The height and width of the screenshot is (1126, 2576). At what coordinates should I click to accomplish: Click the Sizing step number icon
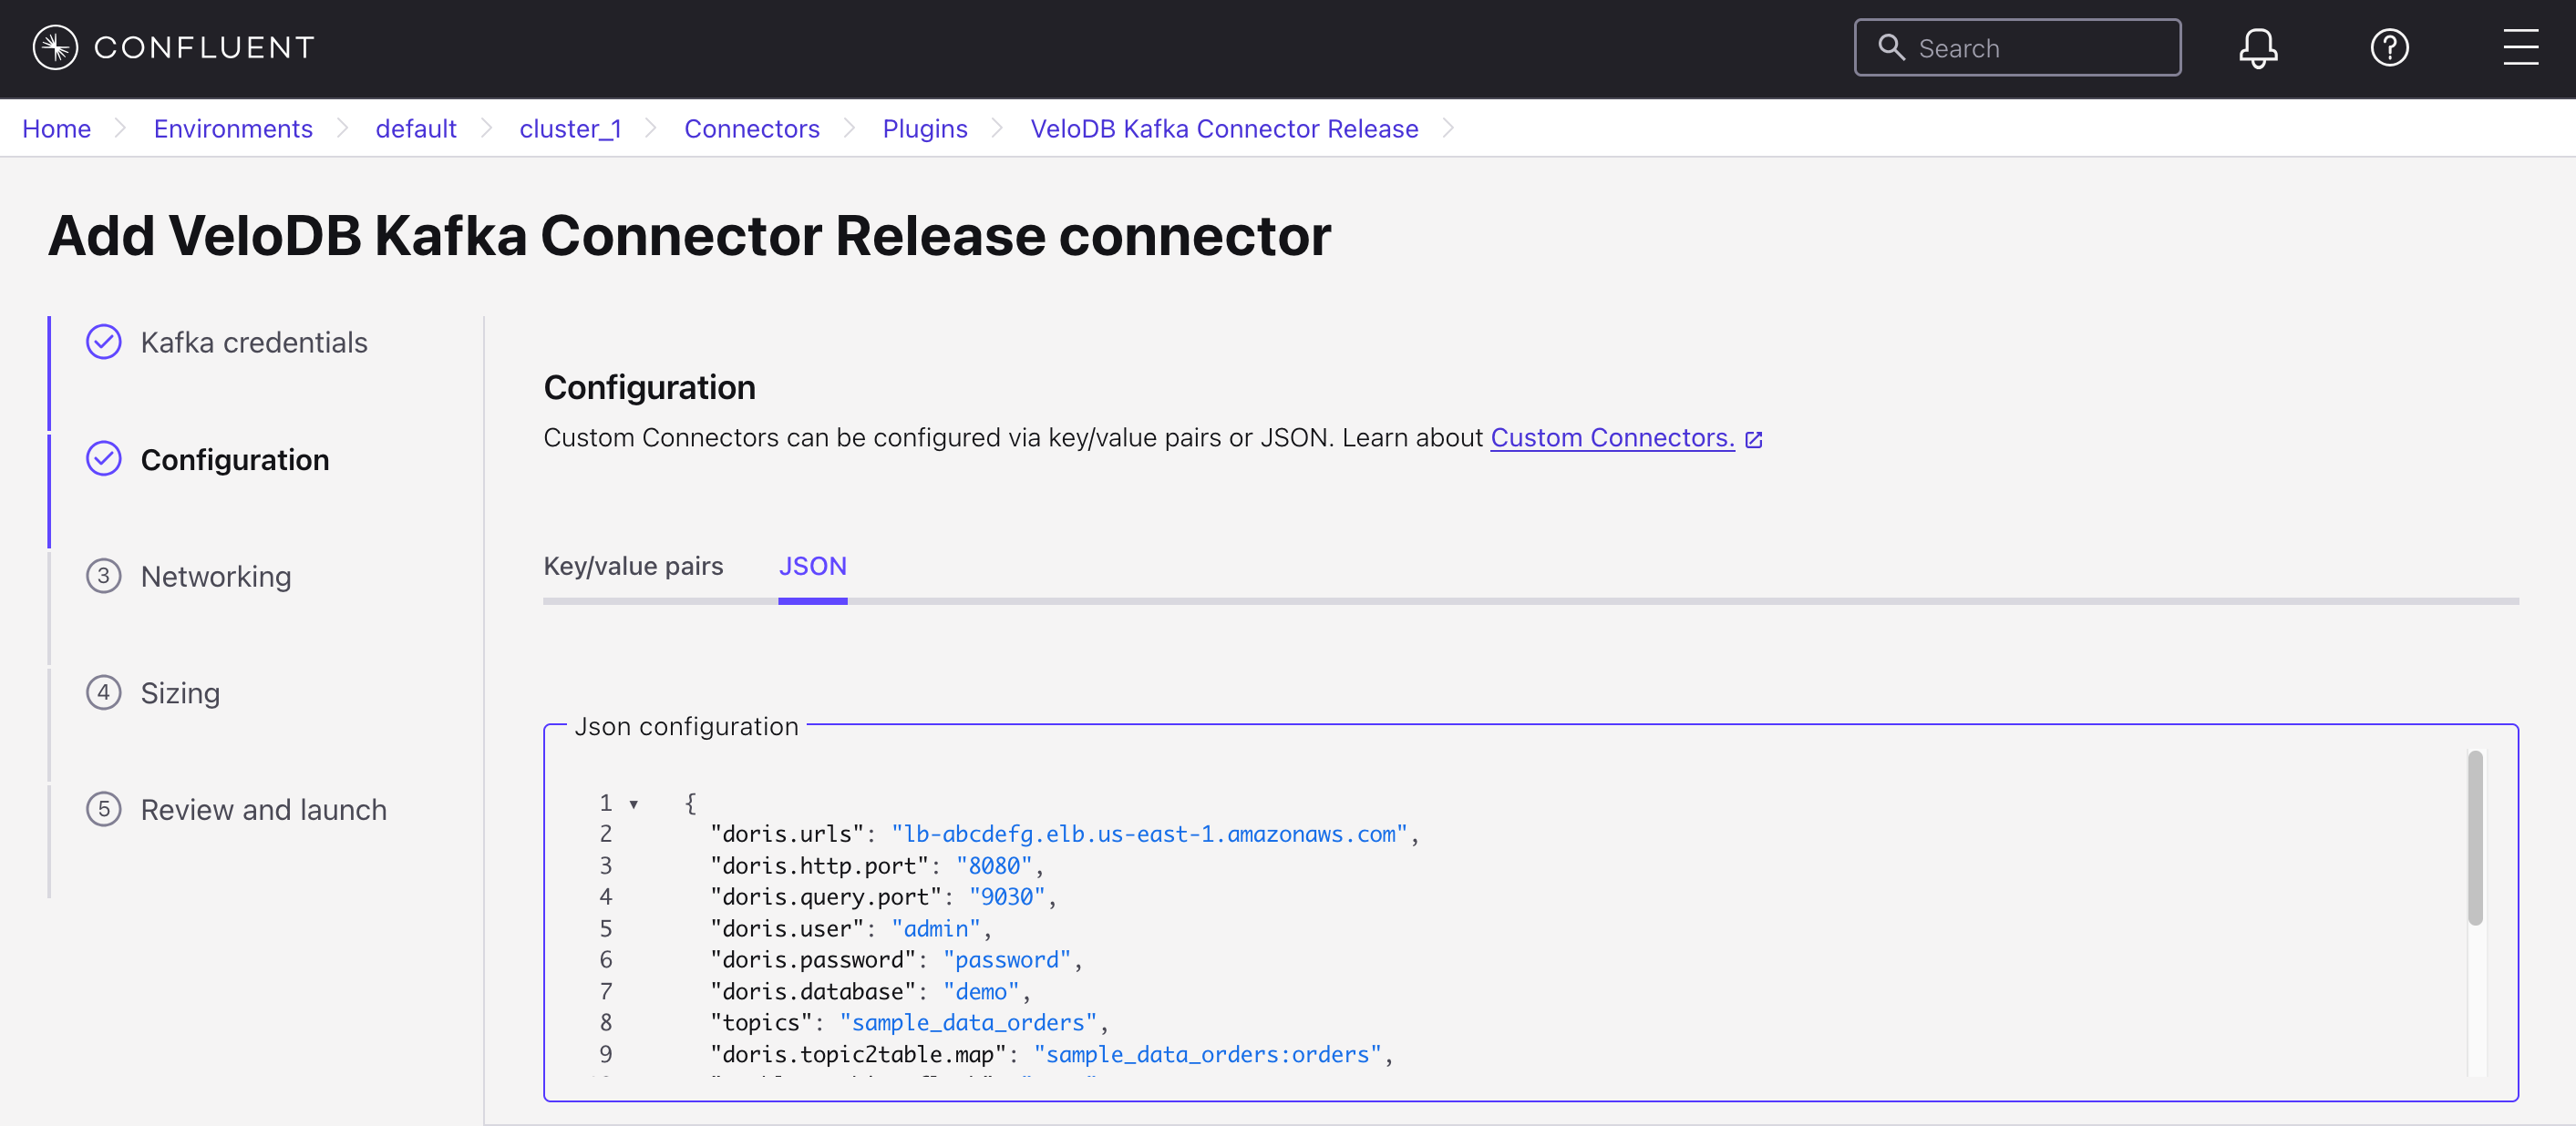[103, 692]
